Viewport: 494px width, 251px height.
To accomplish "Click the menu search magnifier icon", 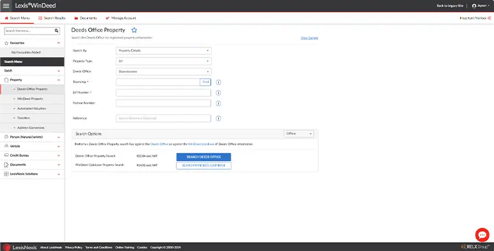I will click(57, 31).
